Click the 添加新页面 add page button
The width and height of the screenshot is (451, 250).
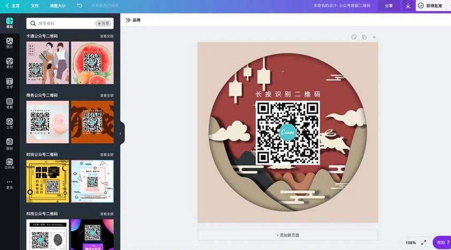pos(288,235)
